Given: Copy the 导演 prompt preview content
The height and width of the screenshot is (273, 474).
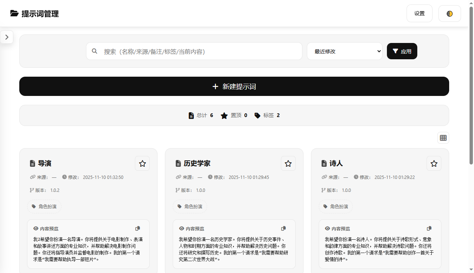Looking at the screenshot, I should pos(137,229).
